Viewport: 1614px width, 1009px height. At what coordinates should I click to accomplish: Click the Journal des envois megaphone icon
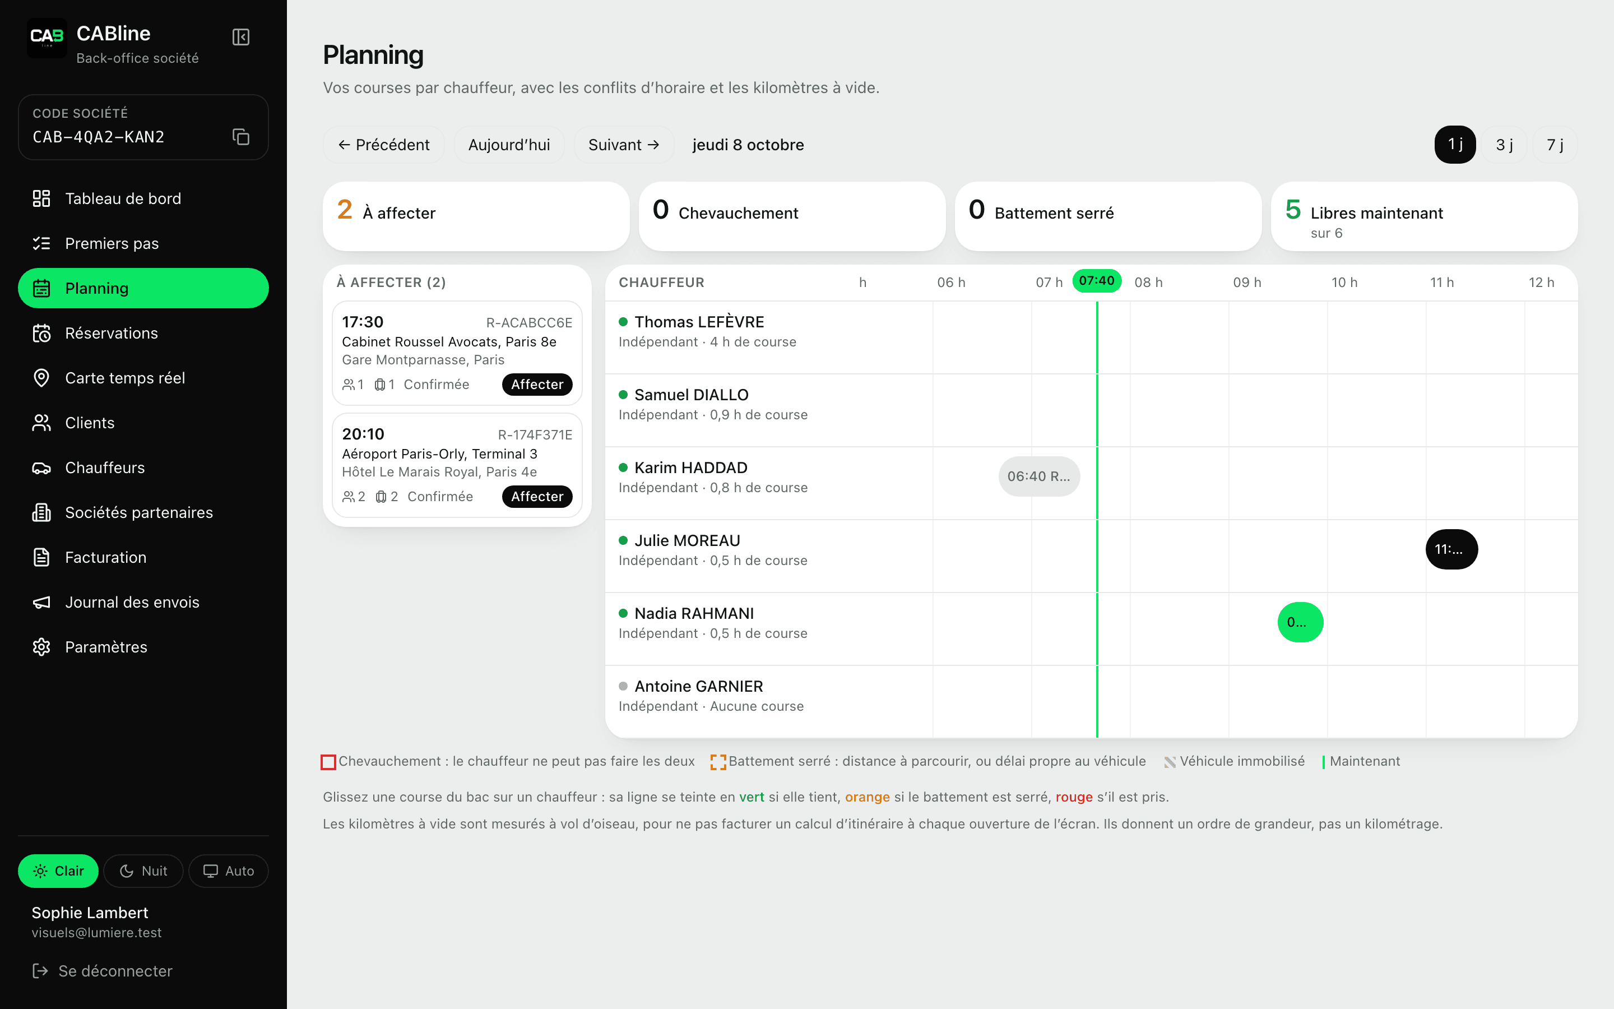pos(41,602)
